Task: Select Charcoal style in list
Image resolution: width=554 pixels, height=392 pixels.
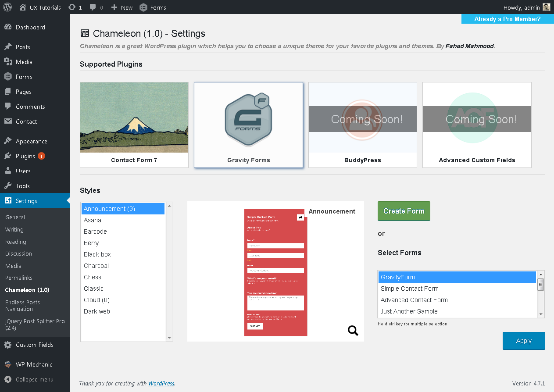Action: [x=123, y=266]
